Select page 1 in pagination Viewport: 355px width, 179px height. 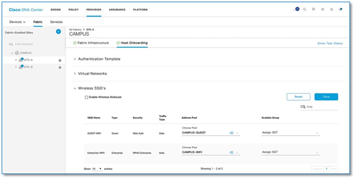point(326,169)
